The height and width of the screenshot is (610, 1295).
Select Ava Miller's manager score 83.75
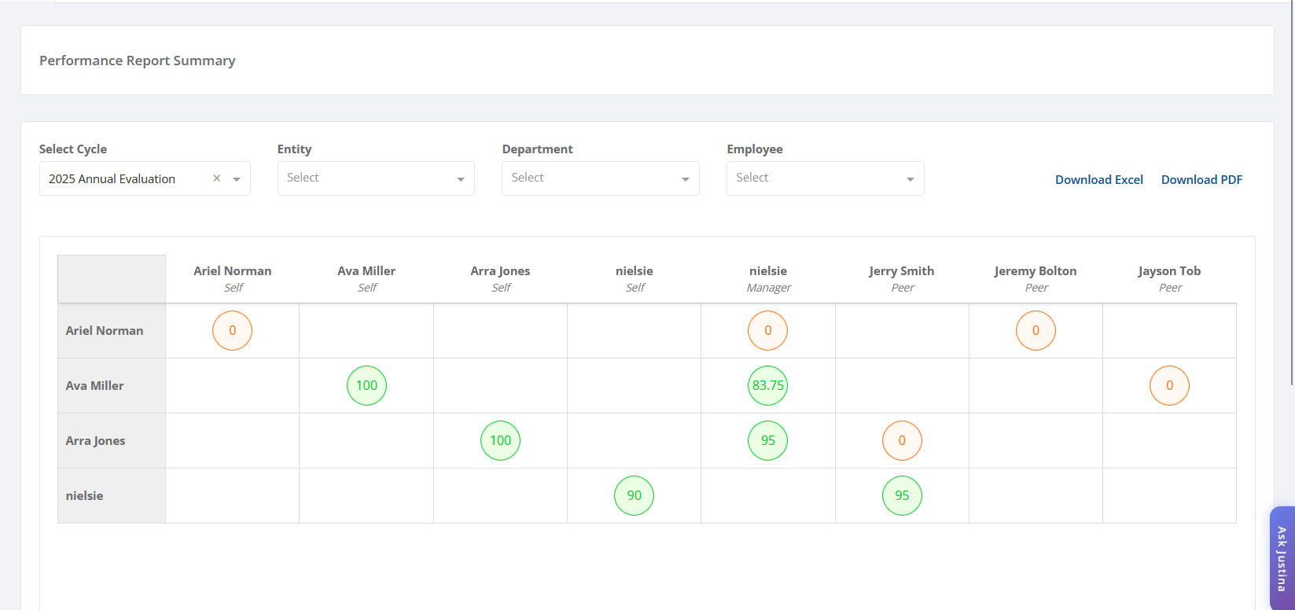coord(768,385)
